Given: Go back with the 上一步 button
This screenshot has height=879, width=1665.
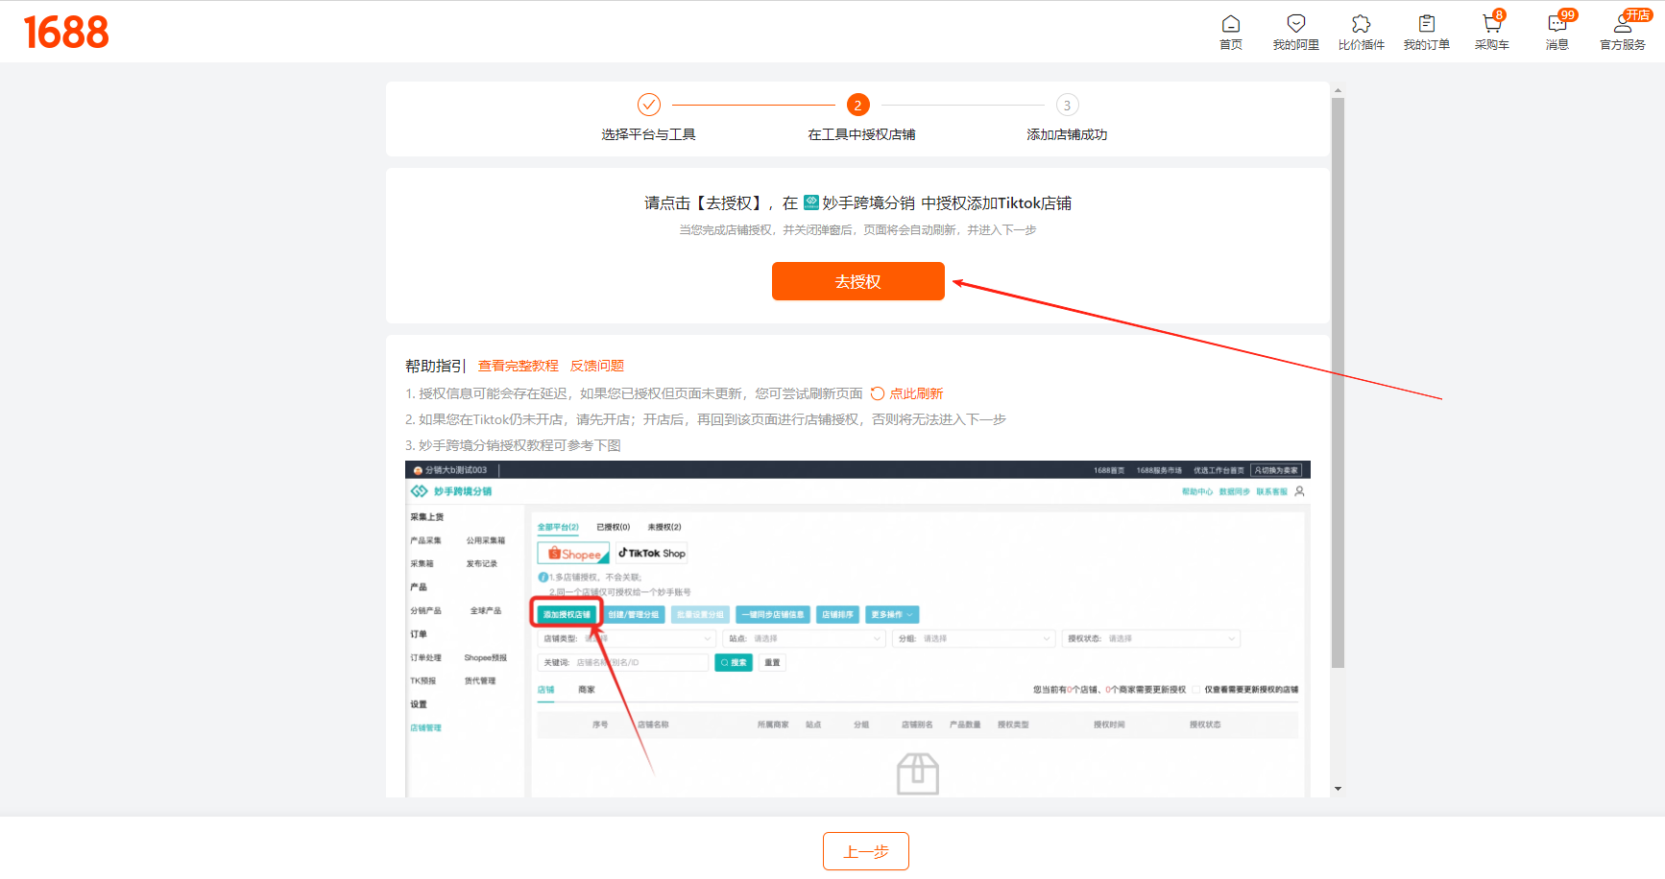Looking at the screenshot, I should [866, 851].
